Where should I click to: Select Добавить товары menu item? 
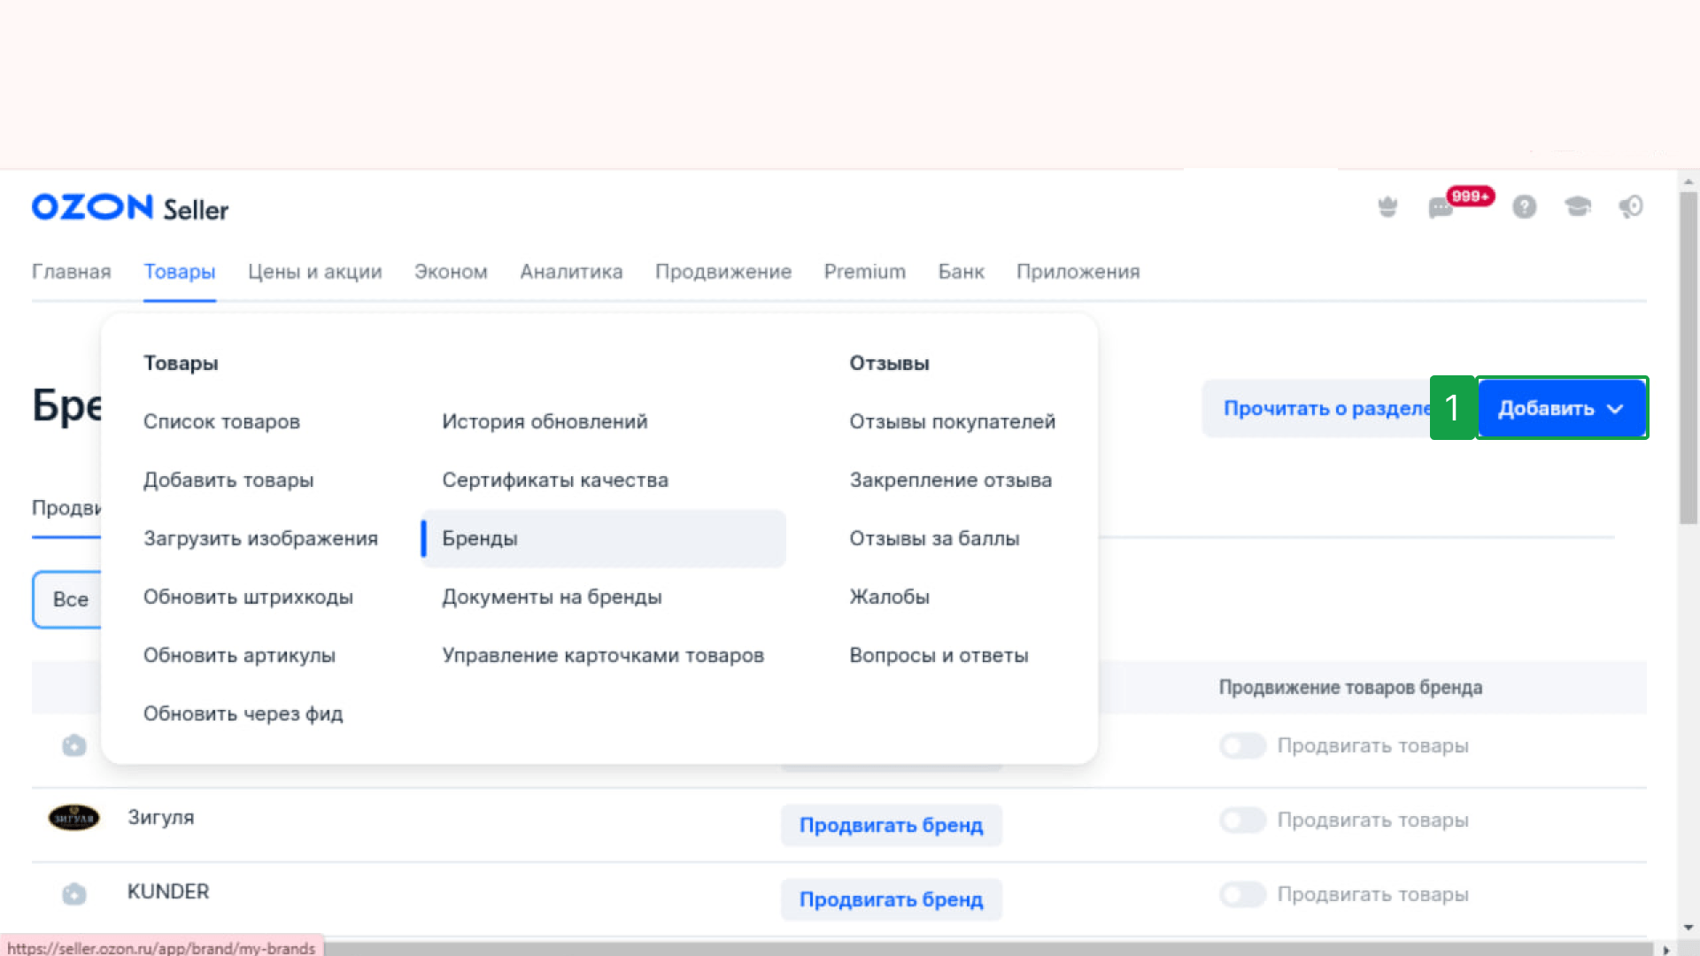coord(228,480)
